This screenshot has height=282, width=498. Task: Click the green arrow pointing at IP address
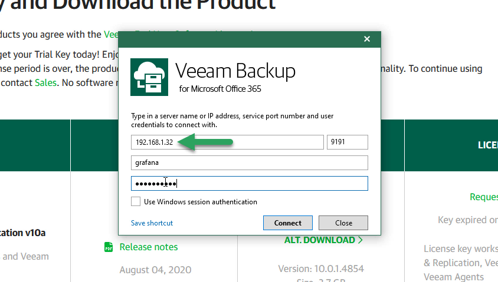(x=205, y=142)
